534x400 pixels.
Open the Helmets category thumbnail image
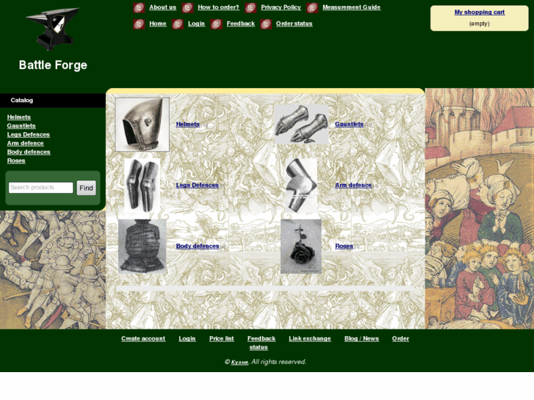[x=142, y=125]
